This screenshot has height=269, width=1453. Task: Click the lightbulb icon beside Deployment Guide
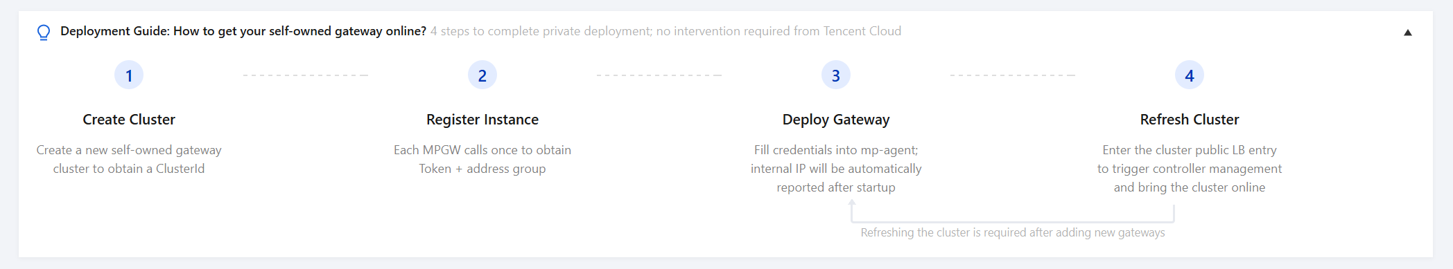(44, 32)
